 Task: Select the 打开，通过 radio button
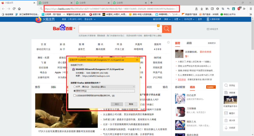tap(75, 87)
